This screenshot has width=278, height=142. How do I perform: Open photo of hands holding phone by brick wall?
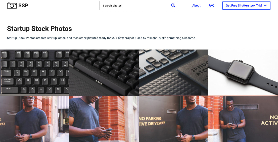[104, 119]
